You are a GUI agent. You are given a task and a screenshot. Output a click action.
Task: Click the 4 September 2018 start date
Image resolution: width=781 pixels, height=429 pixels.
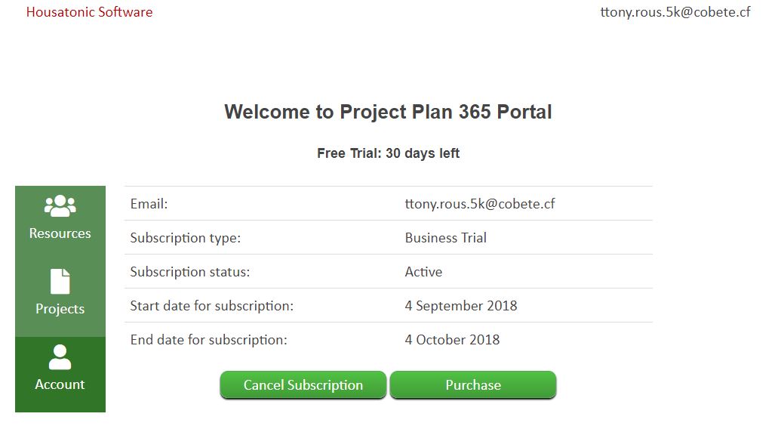pyautogui.click(x=461, y=305)
